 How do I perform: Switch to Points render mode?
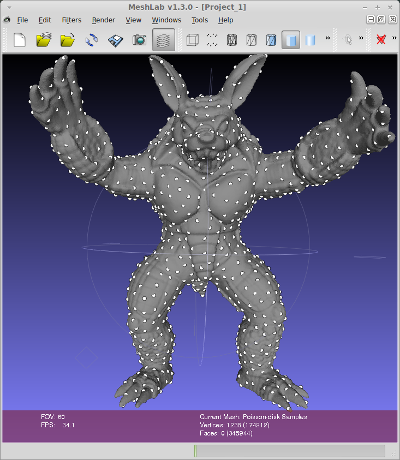pyautogui.click(x=212, y=40)
